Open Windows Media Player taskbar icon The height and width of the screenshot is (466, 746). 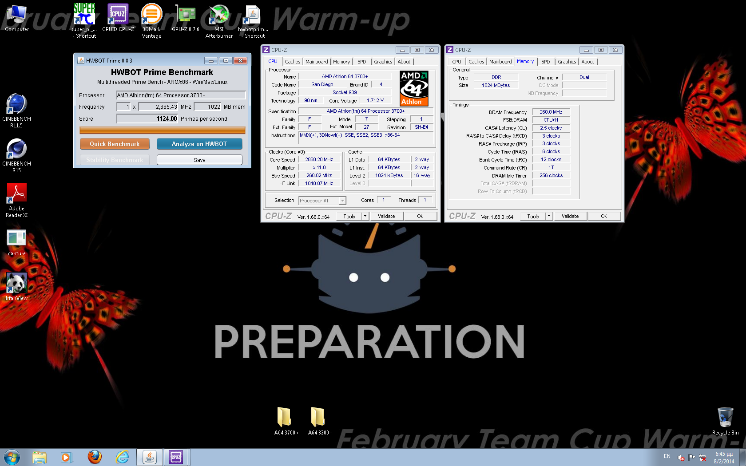pyautogui.click(x=66, y=457)
